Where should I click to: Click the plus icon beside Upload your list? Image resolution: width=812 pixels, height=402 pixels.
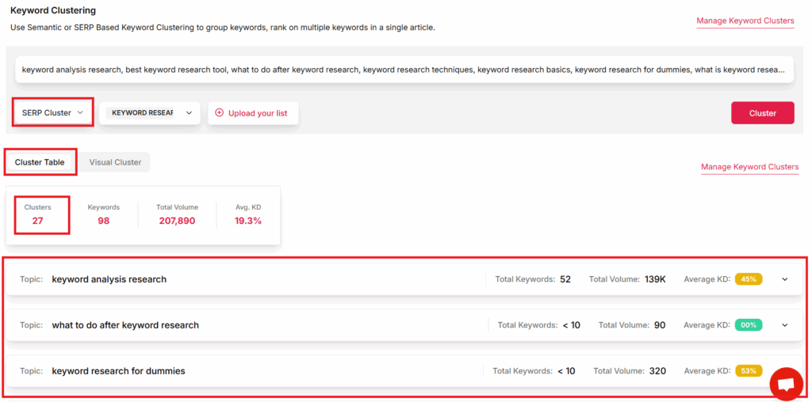(219, 112)
